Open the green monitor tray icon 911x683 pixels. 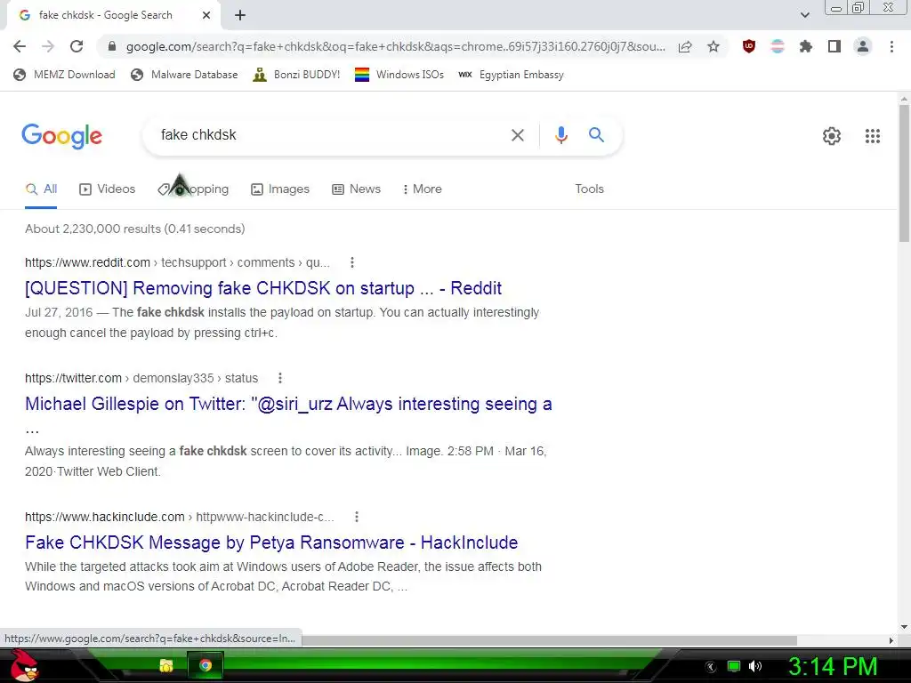click(x=734, y=666)
